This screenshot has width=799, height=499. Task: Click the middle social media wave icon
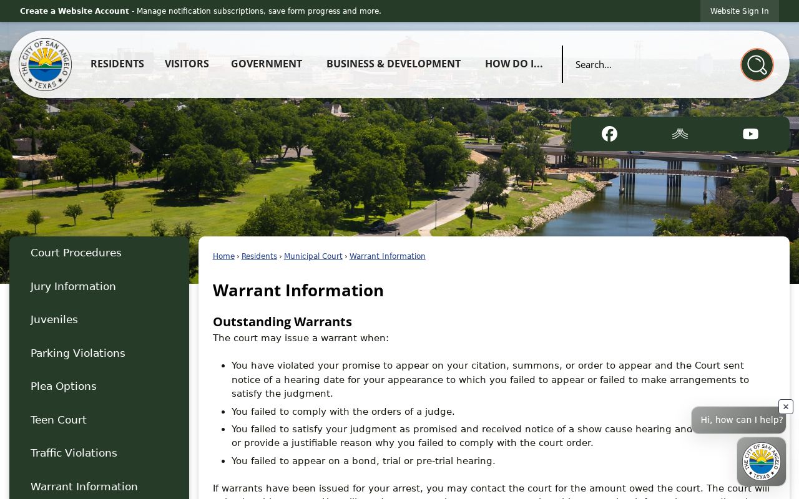[680, 134]
